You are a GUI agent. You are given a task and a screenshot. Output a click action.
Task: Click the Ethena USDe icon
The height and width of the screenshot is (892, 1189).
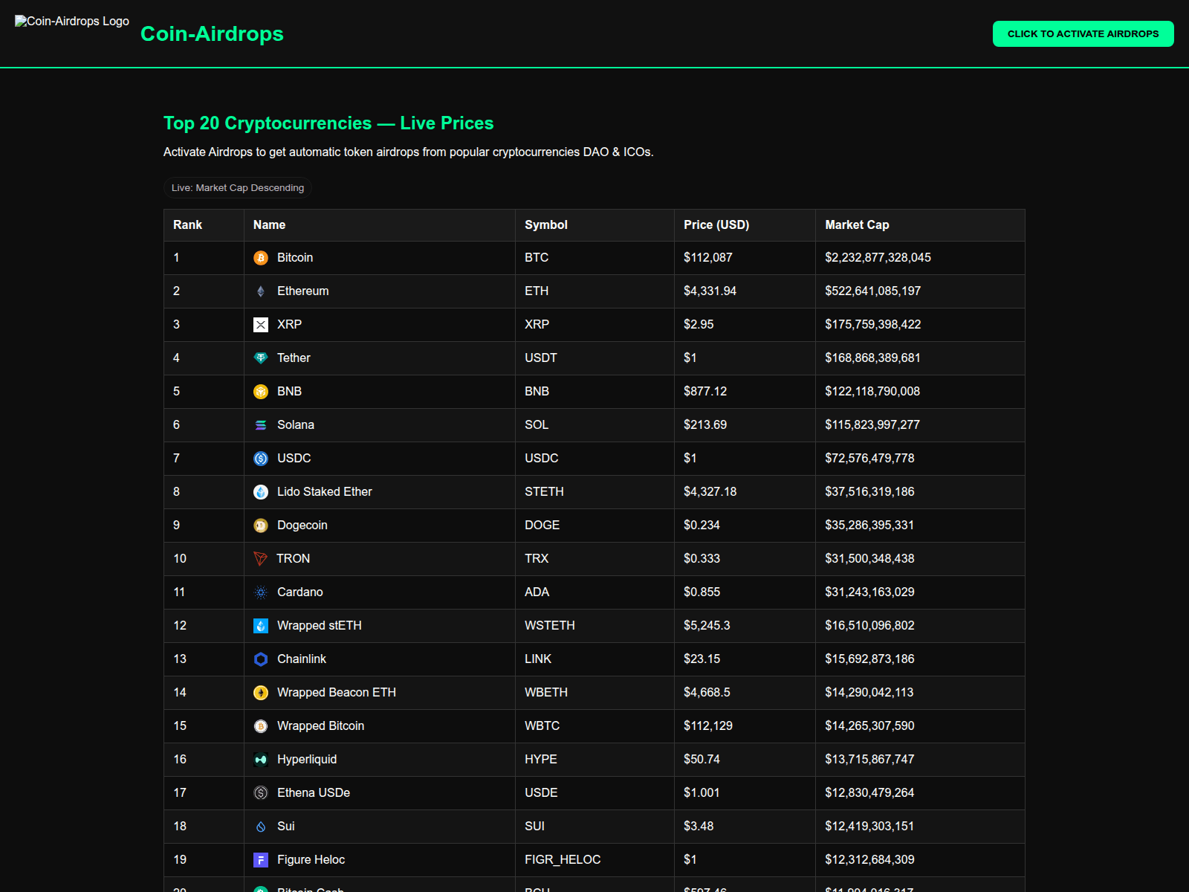click(x=261, y=793)
